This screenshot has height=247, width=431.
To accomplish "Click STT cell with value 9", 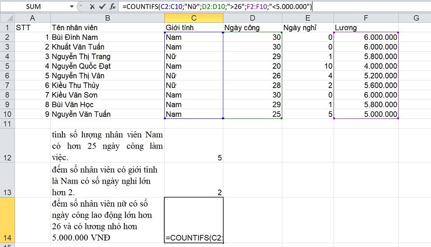I will tap(32, 114).
